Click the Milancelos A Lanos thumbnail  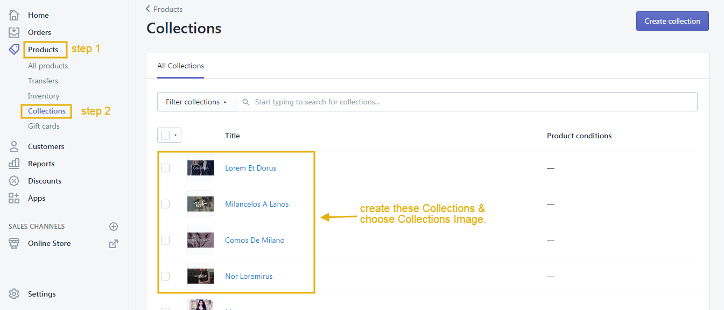click(x=201, y=204)
